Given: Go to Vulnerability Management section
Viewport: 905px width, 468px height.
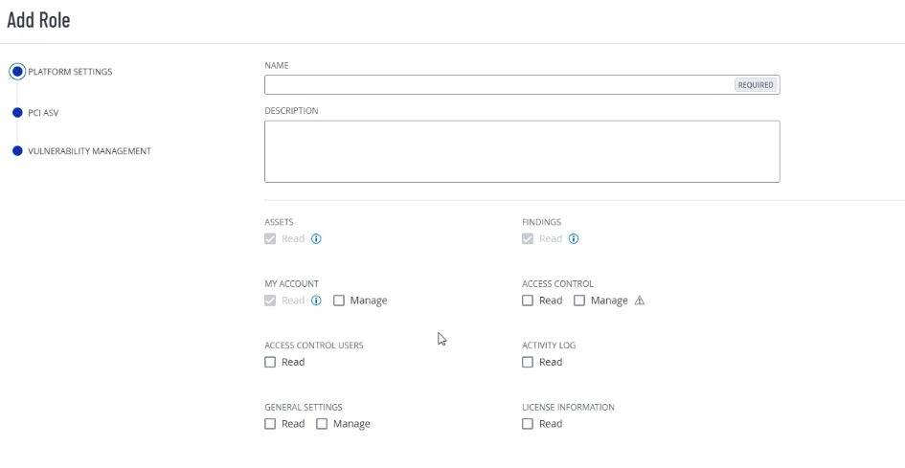Looking at the screenshot, I should pos(89,151).
